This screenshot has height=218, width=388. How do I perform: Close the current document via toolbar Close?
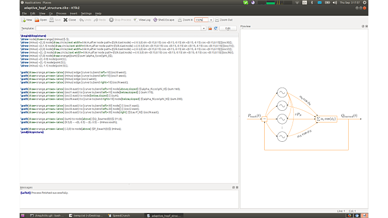[66, 20]
